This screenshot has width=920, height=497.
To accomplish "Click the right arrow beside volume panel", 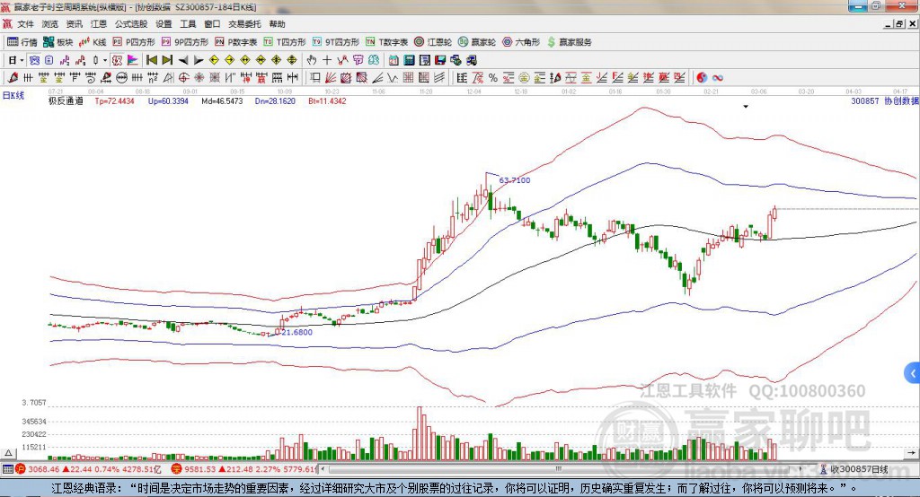I will (912, 453).
